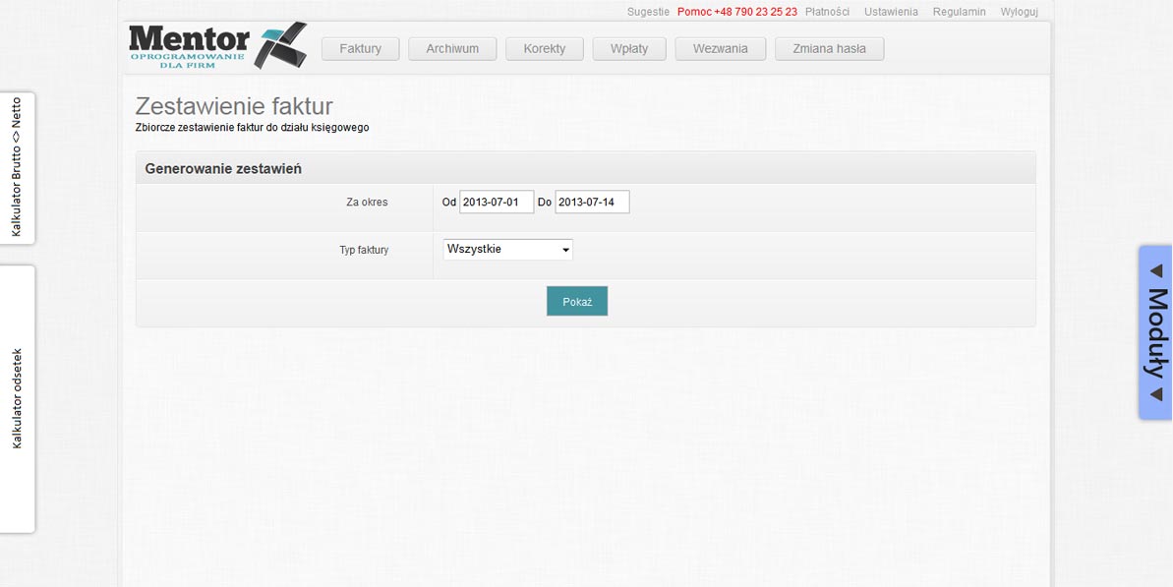Viewport: 1173px width, 587px height.
Task: Open the Płatności link
Action: pos(827,12)
